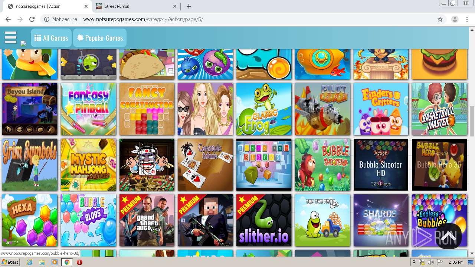Open the Bubble Shooter HD game
Image resolution: width=475 pixels, height=267 pixels.
tap(381, 165)
